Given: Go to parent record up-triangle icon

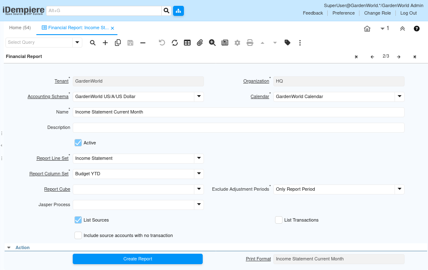Looking at the screenshot, I should (x=262, y=43).
